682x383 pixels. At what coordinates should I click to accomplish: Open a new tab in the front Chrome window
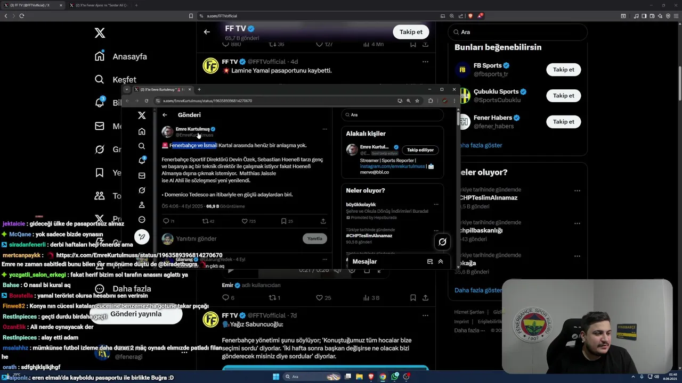click(199, 89)
